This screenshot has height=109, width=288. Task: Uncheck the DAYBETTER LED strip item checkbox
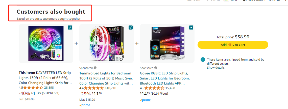(70, 28)
